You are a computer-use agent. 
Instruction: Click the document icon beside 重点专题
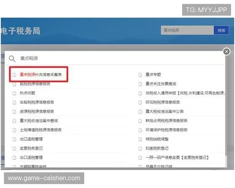click(x=140, y=75)
